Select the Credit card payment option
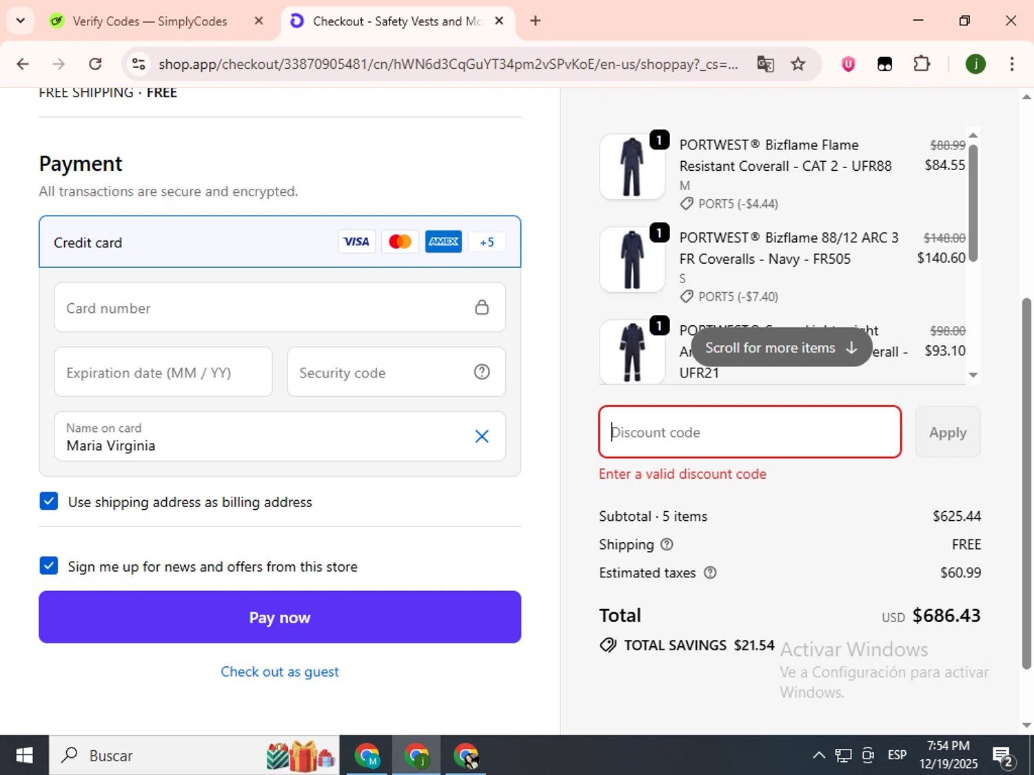This screenshot has width=1034, height=775. 280,242
